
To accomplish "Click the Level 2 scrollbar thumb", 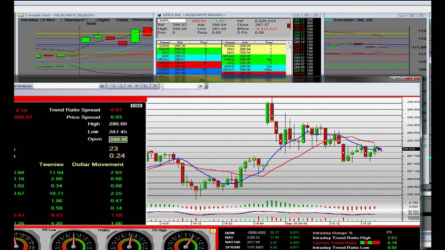I will (x=289, y=47).
